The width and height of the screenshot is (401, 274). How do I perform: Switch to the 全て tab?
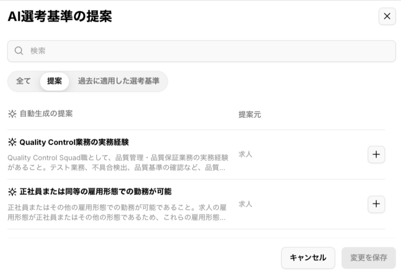coord(24,81)
